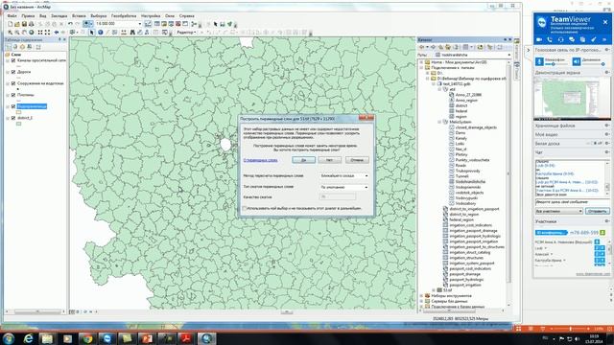Create a new ArcMap document
The height and width of the screenshot is (345, 614).
pyautogui.click(x=11, y=24)
